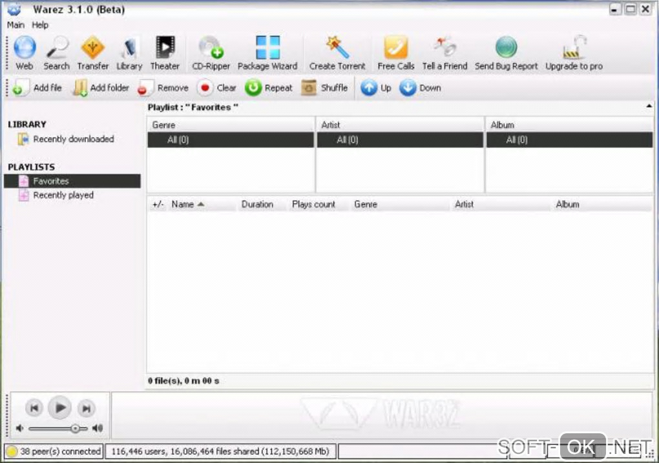Viewport: 659px width, 463px height.
Task: Click the 0 file(s) summary text
Action: pyautogui.click(x=183, y=381)
